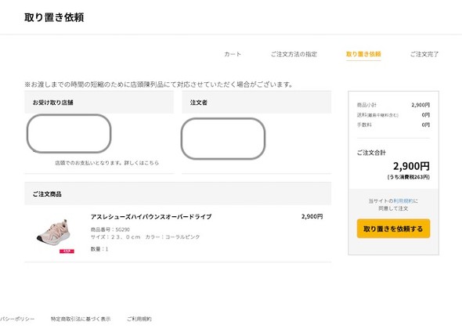Click the ご注文完了 step label
This screenshot has height=332, width=462.
424,54
